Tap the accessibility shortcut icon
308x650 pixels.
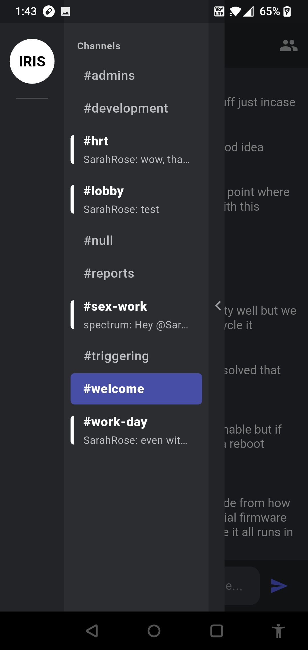click(x=278, y=631)
